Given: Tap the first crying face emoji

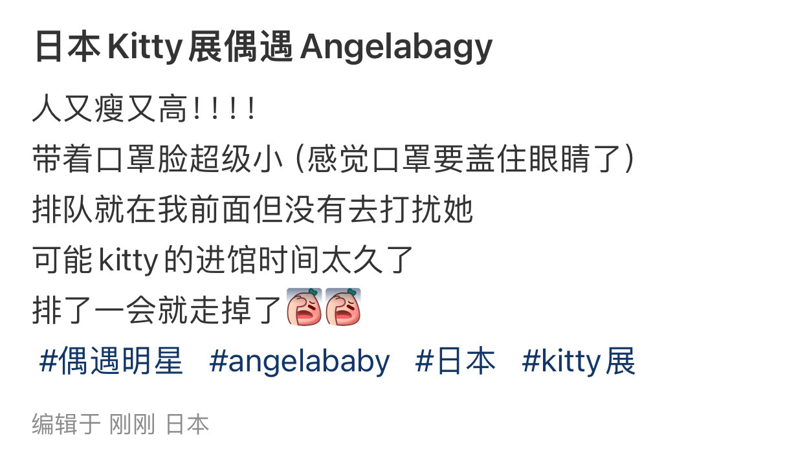Looking at the screenshot, I should pyautogui.click(x=304, y=307).
